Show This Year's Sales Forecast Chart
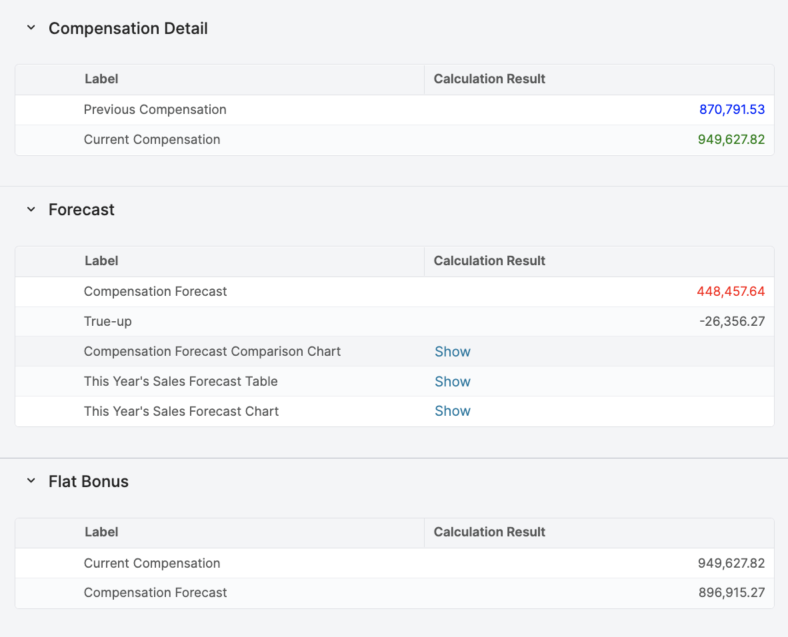 click(452, 411)
